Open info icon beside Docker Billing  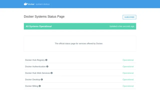tap(40, 86)
